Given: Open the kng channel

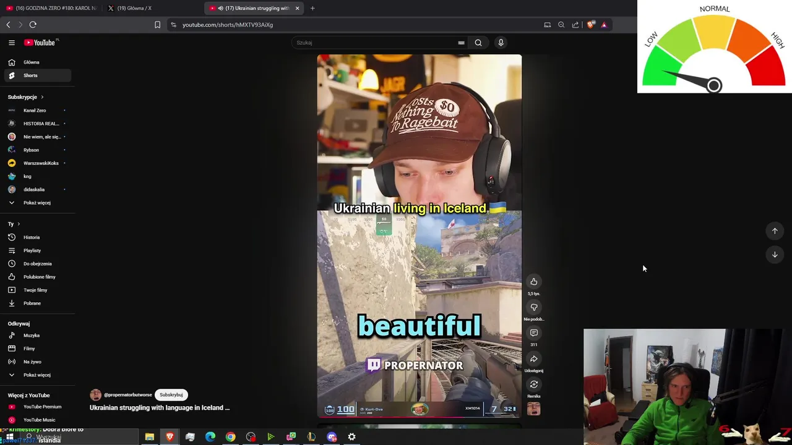Looking at the screenshot, I should pyautogui.click(x=37, y=176).
